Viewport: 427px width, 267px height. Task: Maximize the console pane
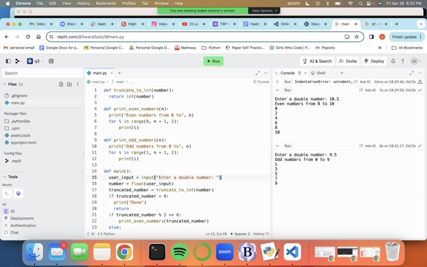tap(411, 73)
